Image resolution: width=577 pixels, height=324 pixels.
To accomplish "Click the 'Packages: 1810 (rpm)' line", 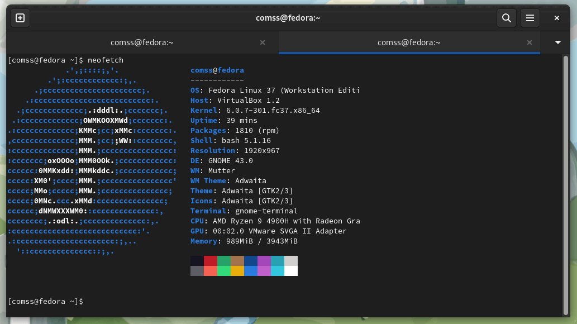I will tap(235, 130).
